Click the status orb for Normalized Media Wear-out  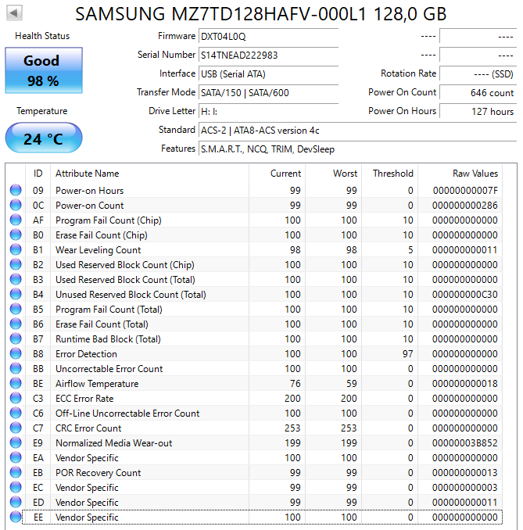(16, 443)
